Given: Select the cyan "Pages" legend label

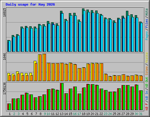Looking at the screenshot, I should point(146,36).
